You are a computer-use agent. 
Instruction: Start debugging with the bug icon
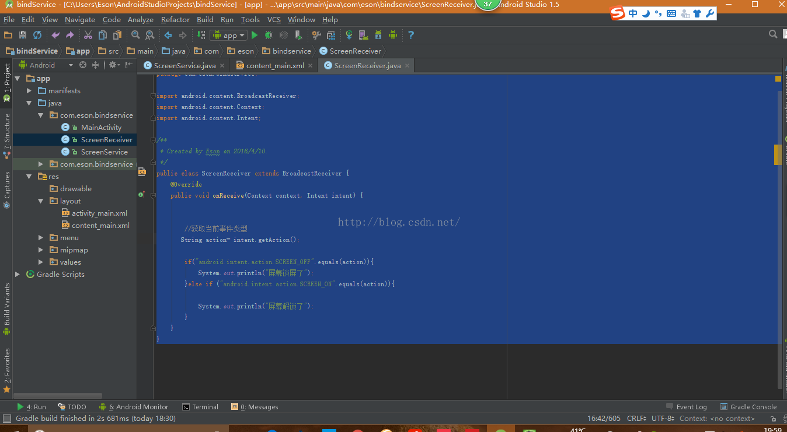coord(269,36)
